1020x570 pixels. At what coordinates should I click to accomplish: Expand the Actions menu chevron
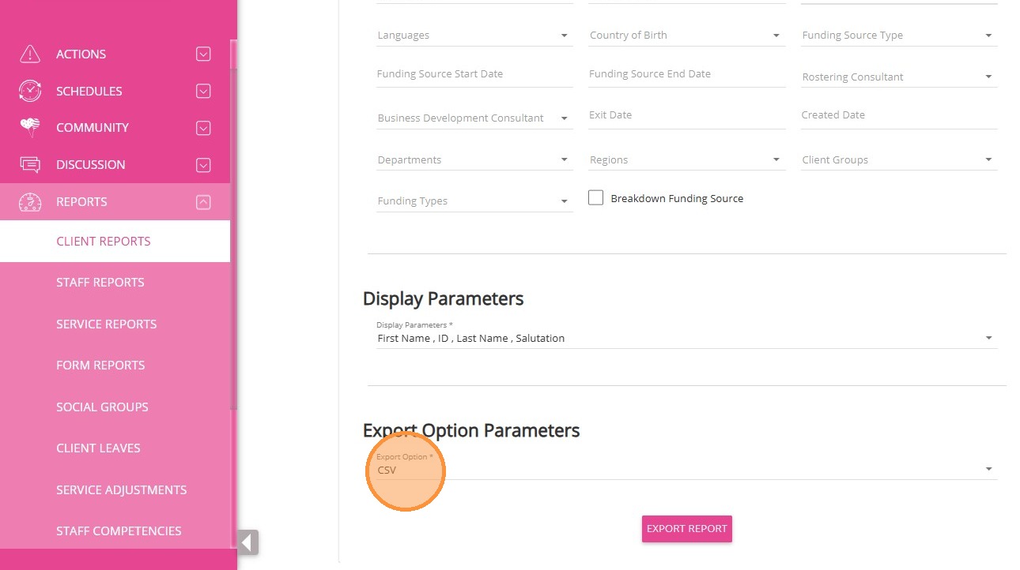(x=203, y=54)
